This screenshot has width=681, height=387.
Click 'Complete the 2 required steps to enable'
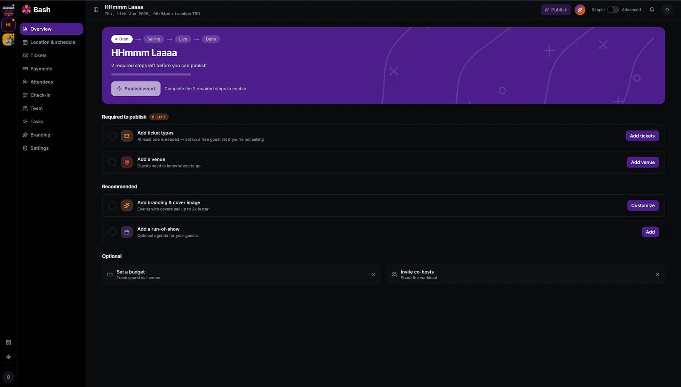pyautogui.click(x=205, y=89)
